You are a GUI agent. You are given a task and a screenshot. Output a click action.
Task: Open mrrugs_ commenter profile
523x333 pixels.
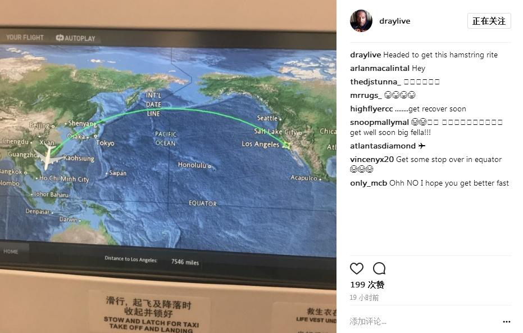[x=366, y=96]
